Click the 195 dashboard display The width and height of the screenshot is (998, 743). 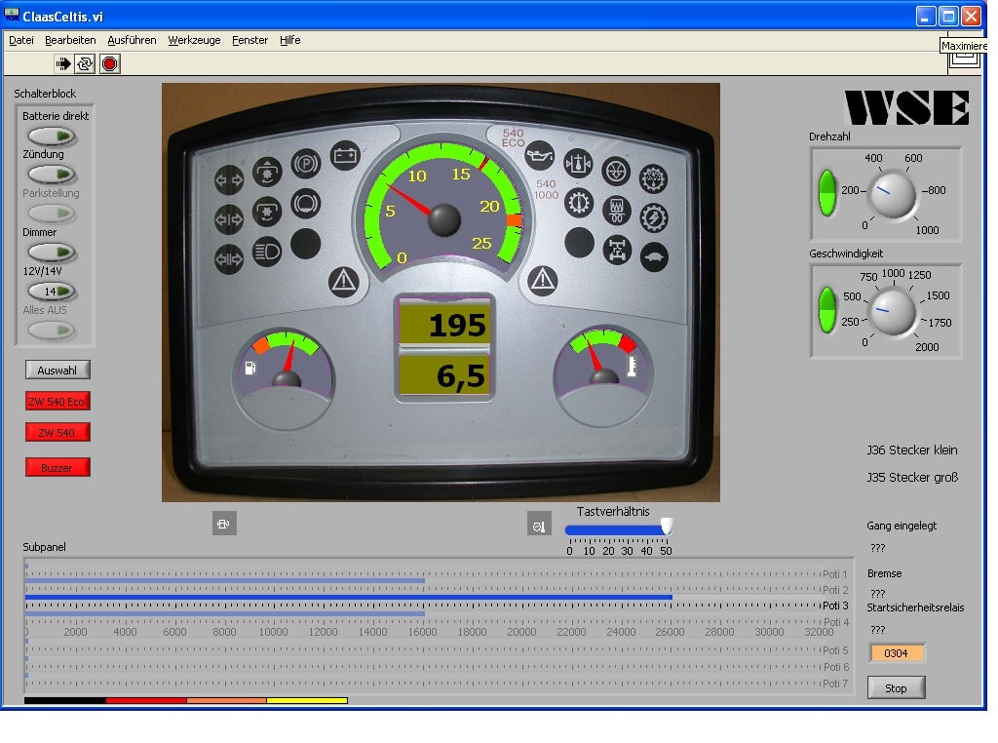444,325
